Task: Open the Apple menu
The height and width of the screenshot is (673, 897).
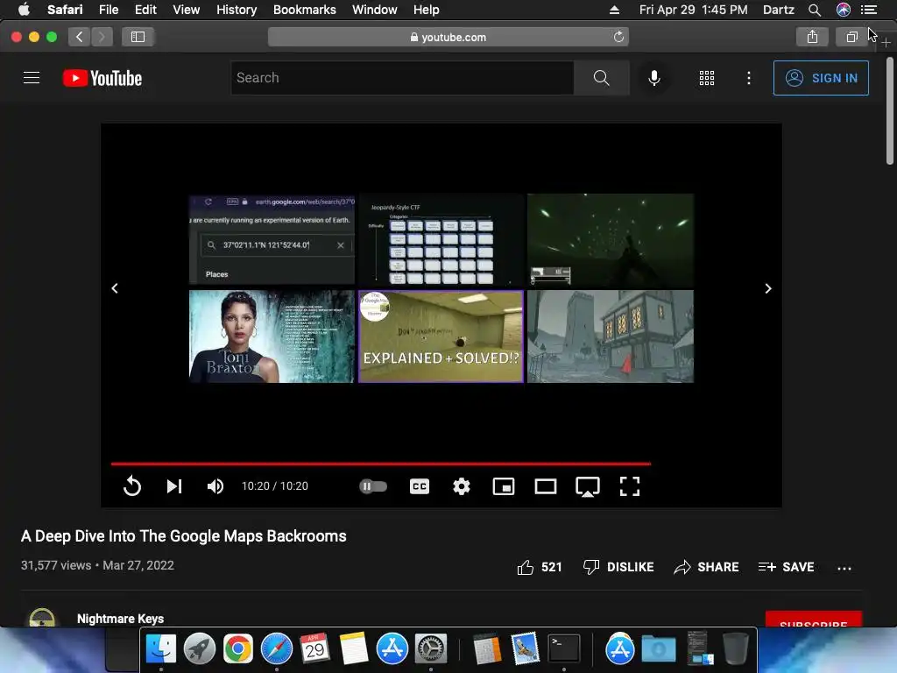Action: pos(24,10)
